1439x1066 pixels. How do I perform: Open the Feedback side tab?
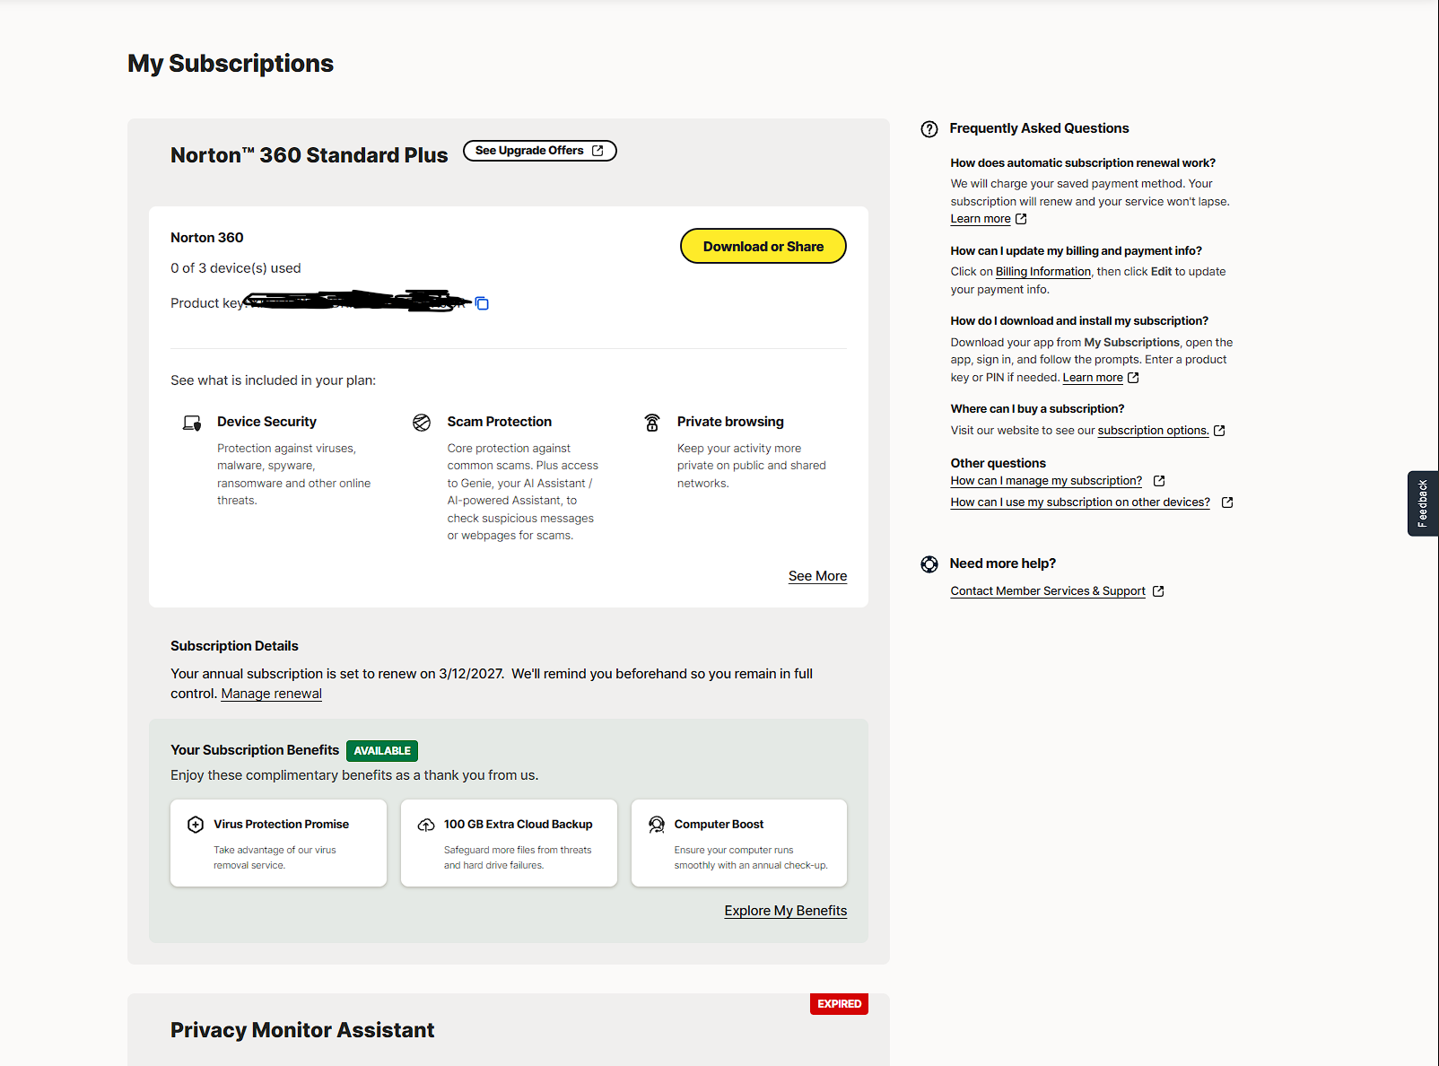click(x=1423, y=503)
